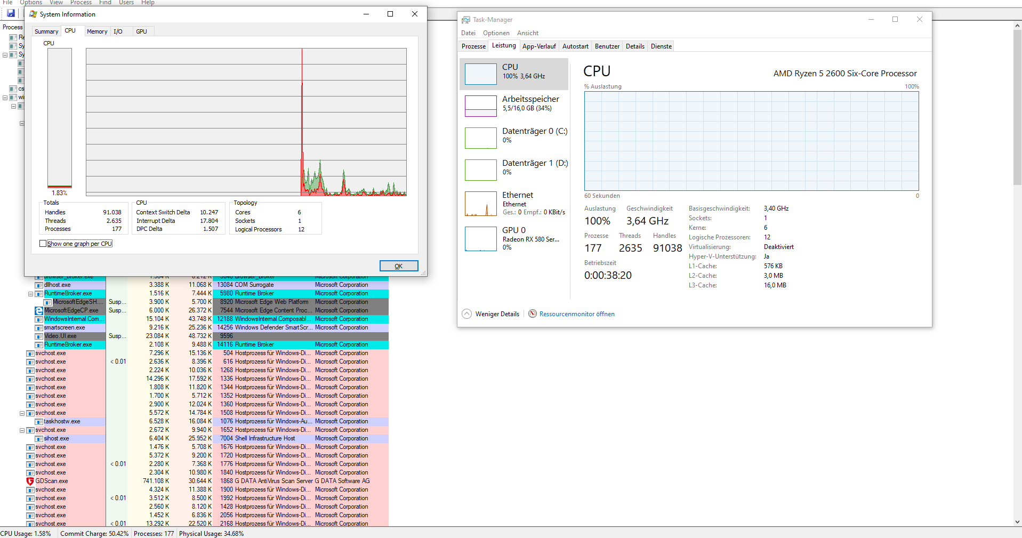Click the MicrosoftEdgeCP.exe Edge icon
The image size is (1022, 538).
(39, 310)
